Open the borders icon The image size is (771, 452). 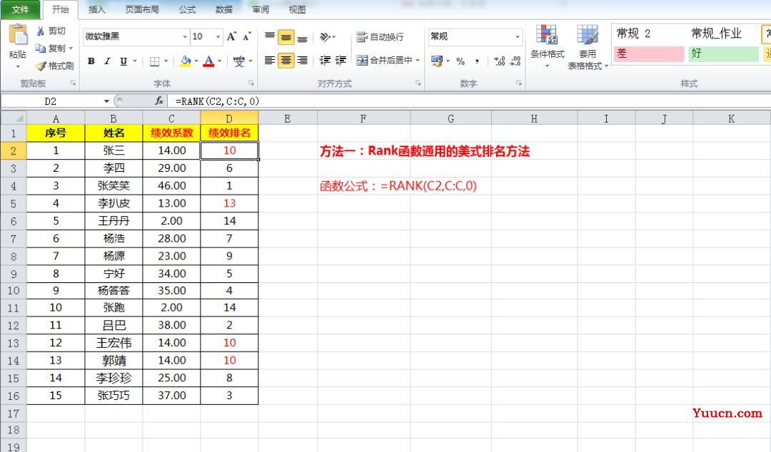point(154,61)
